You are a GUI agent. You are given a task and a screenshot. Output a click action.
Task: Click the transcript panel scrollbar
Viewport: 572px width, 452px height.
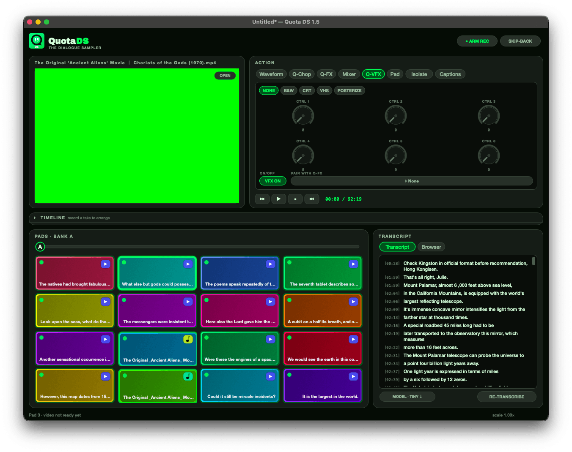tap(534, 261)
